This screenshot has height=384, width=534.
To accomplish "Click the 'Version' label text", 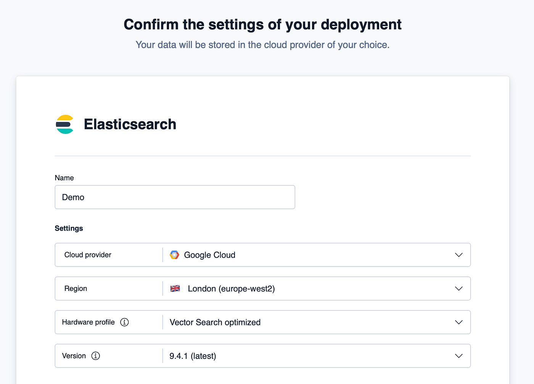I will pyautogui.click(x=74, y=356).
